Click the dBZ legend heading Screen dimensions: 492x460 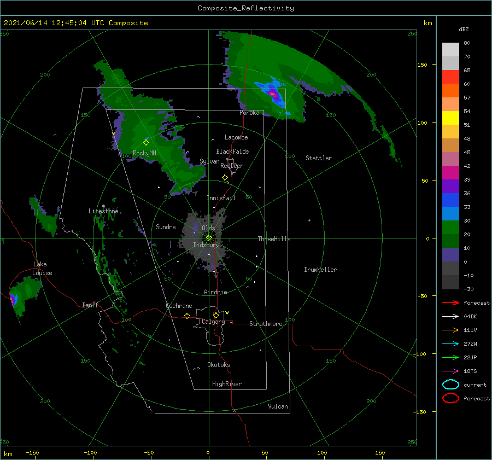[x=464, y=29]
